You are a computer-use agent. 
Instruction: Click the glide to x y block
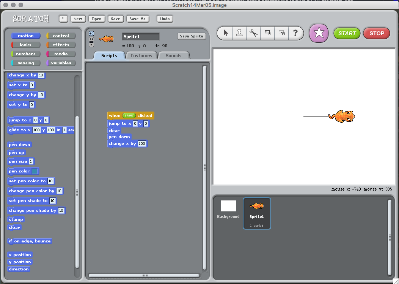[x=41, y=130]
